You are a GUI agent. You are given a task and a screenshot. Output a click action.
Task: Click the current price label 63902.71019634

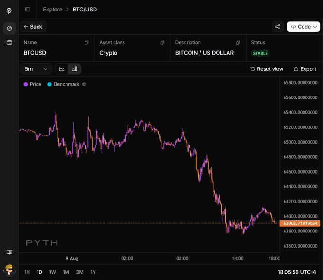point(300,223)
